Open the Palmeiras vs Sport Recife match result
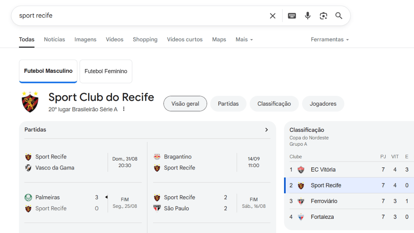This screenshot has width=414, height=233. click(x=83, y=203)
